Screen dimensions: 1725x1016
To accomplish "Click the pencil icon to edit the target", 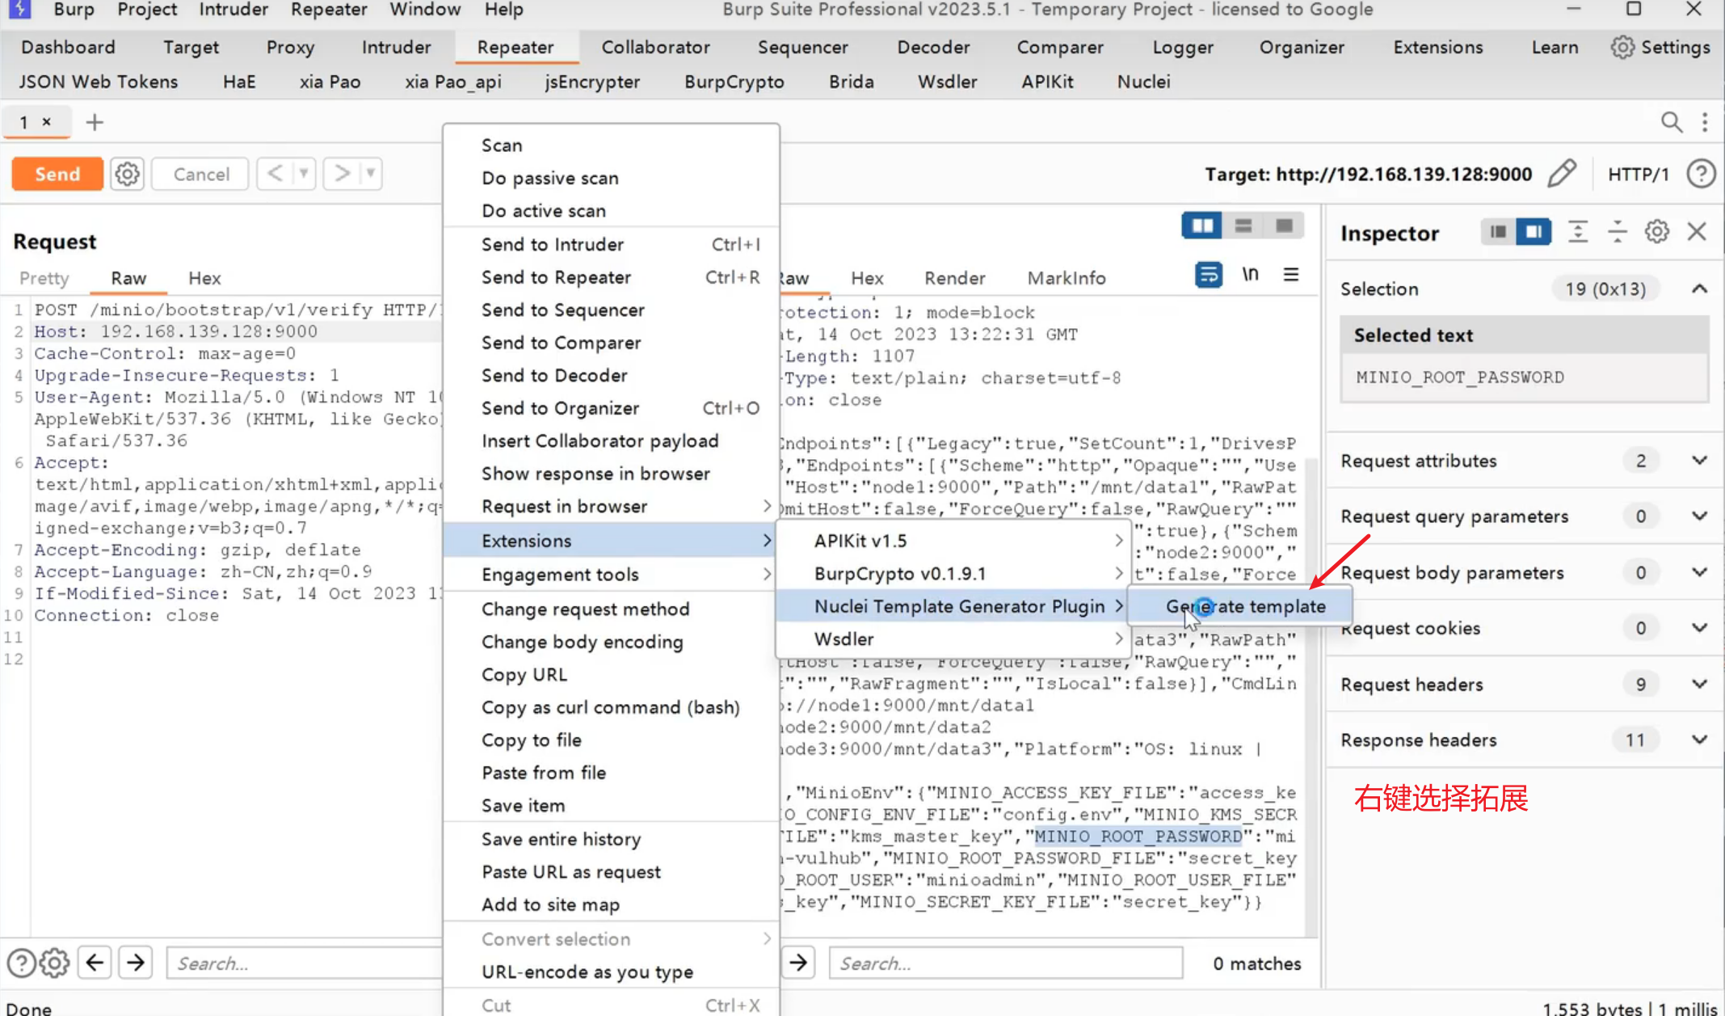I will (x=1561, y=174).
